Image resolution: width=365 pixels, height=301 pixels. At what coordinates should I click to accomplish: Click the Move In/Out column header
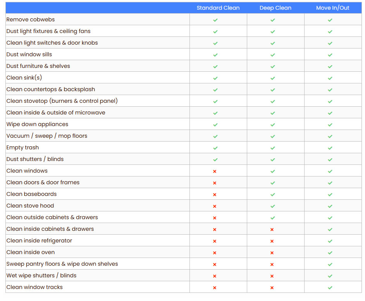(332, 8)
